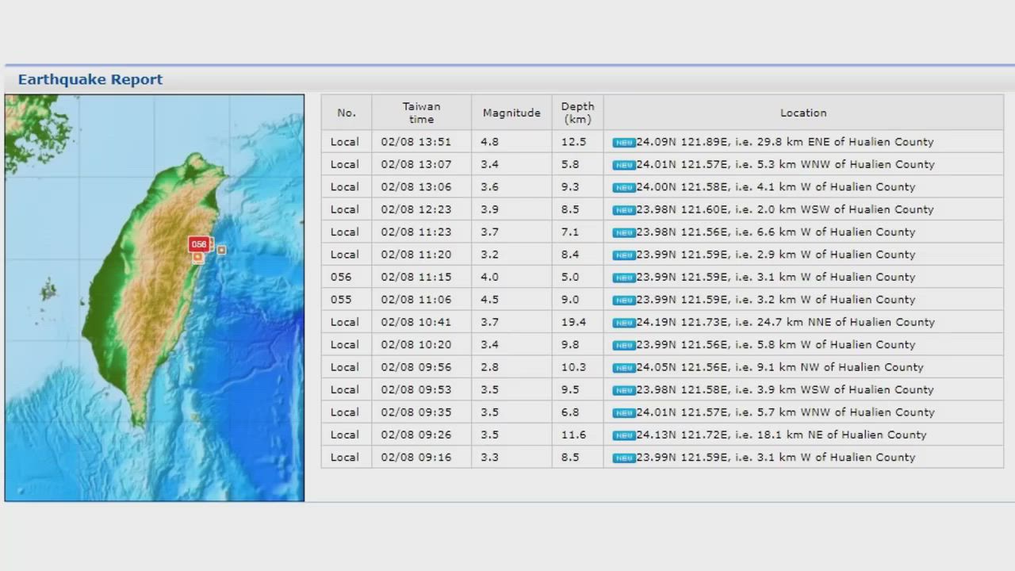Click the NEW badge in the 10:41 row

click(x=624, y=323)
